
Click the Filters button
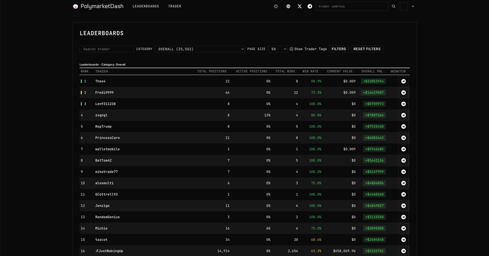click(338, 49)
